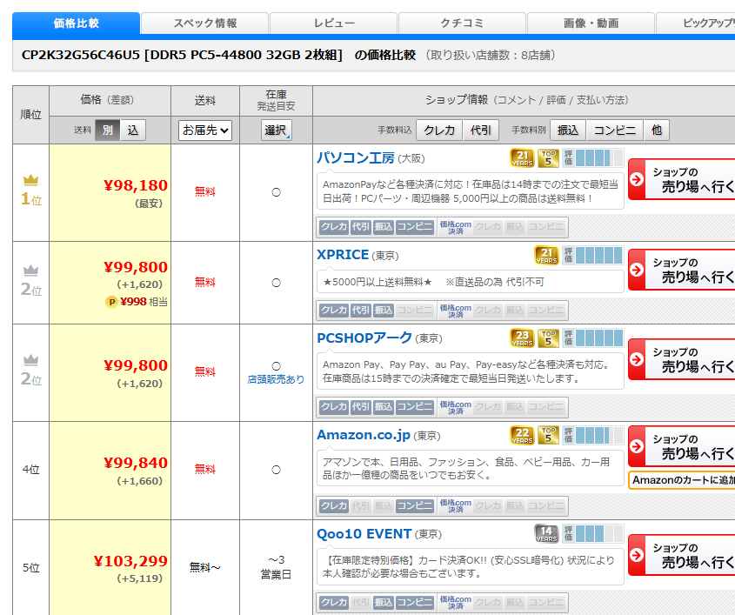The height and width of the screenshot is (615, 735).
Task: Select the 価格比較 tab
Action: coord(76,23)
